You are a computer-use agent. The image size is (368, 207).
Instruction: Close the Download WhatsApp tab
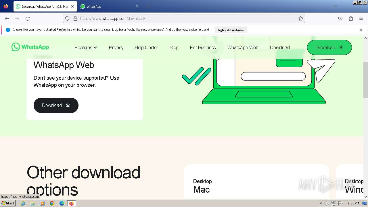[72, 6]
